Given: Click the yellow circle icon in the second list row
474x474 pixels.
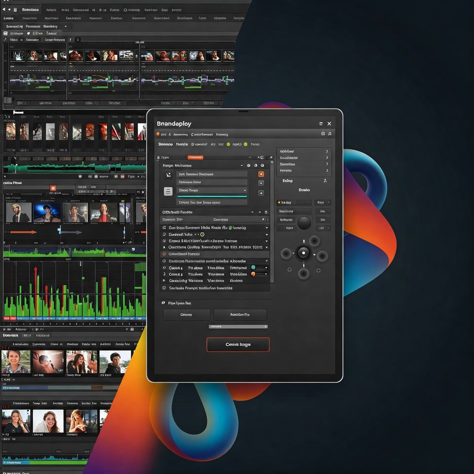Looking at the screenshot, I should (x=202, y=235).
